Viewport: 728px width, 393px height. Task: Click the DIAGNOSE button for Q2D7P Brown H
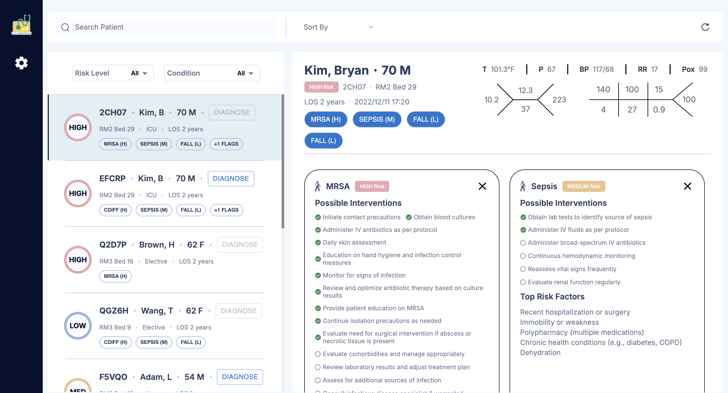[240, 244]
